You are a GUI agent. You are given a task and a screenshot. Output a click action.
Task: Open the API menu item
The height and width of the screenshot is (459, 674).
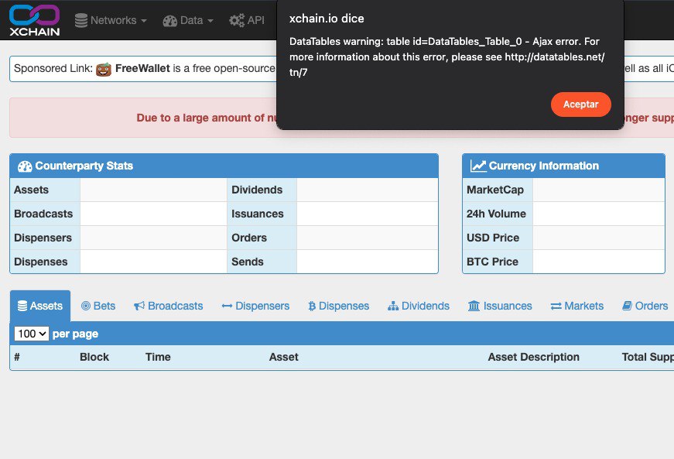(x=247, y=20)
